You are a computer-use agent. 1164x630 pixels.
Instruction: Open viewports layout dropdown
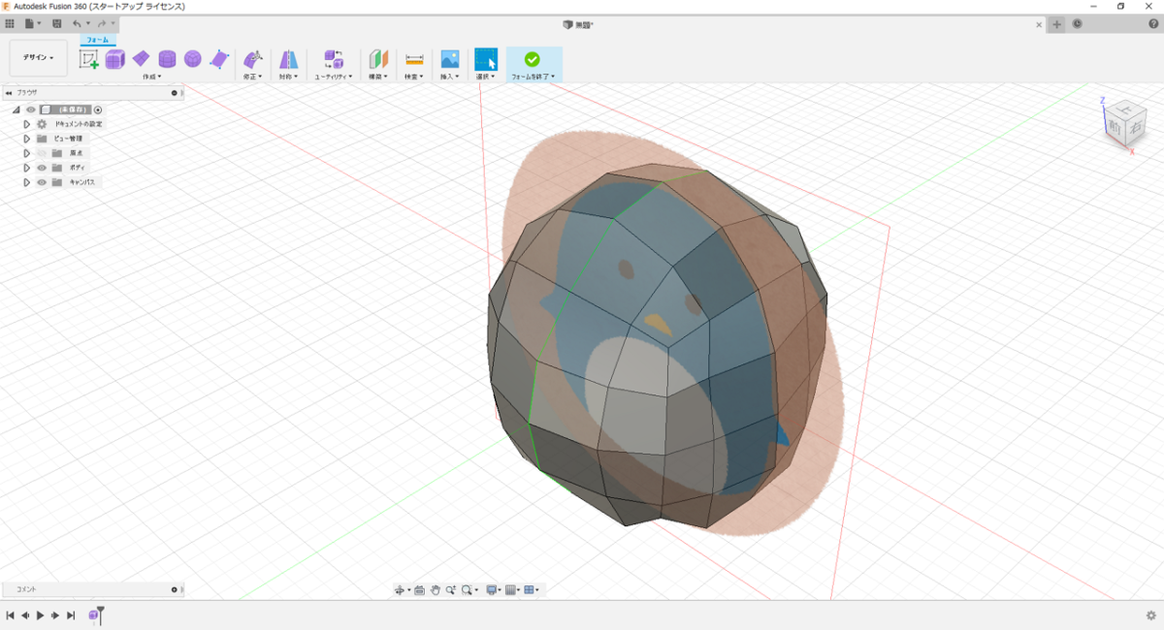(532, 589)
